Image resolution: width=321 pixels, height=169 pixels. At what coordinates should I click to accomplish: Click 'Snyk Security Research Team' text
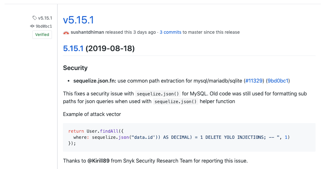point(158,161)
